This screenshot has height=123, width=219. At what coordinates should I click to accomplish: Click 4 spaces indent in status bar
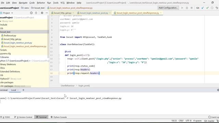pos(197,121)
